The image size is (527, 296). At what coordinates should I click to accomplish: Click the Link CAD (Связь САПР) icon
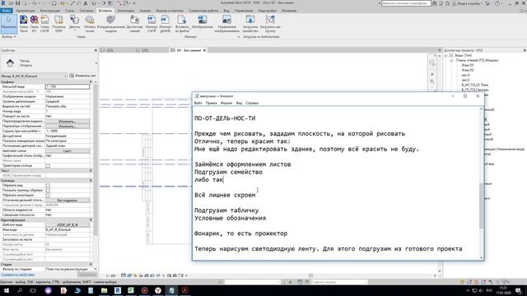pyautogui.click(x=44, y=24)
